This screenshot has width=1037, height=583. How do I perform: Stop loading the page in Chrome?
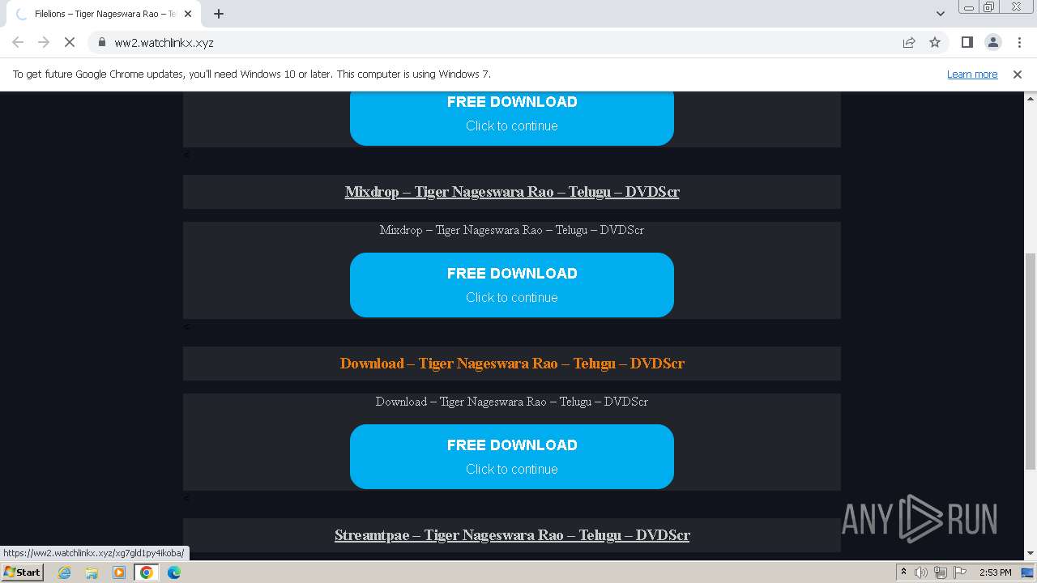[70, 42]
